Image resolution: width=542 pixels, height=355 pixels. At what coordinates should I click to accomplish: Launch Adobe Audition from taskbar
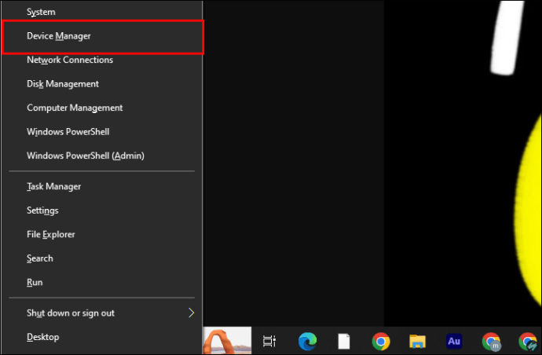(x=454, y=341)
